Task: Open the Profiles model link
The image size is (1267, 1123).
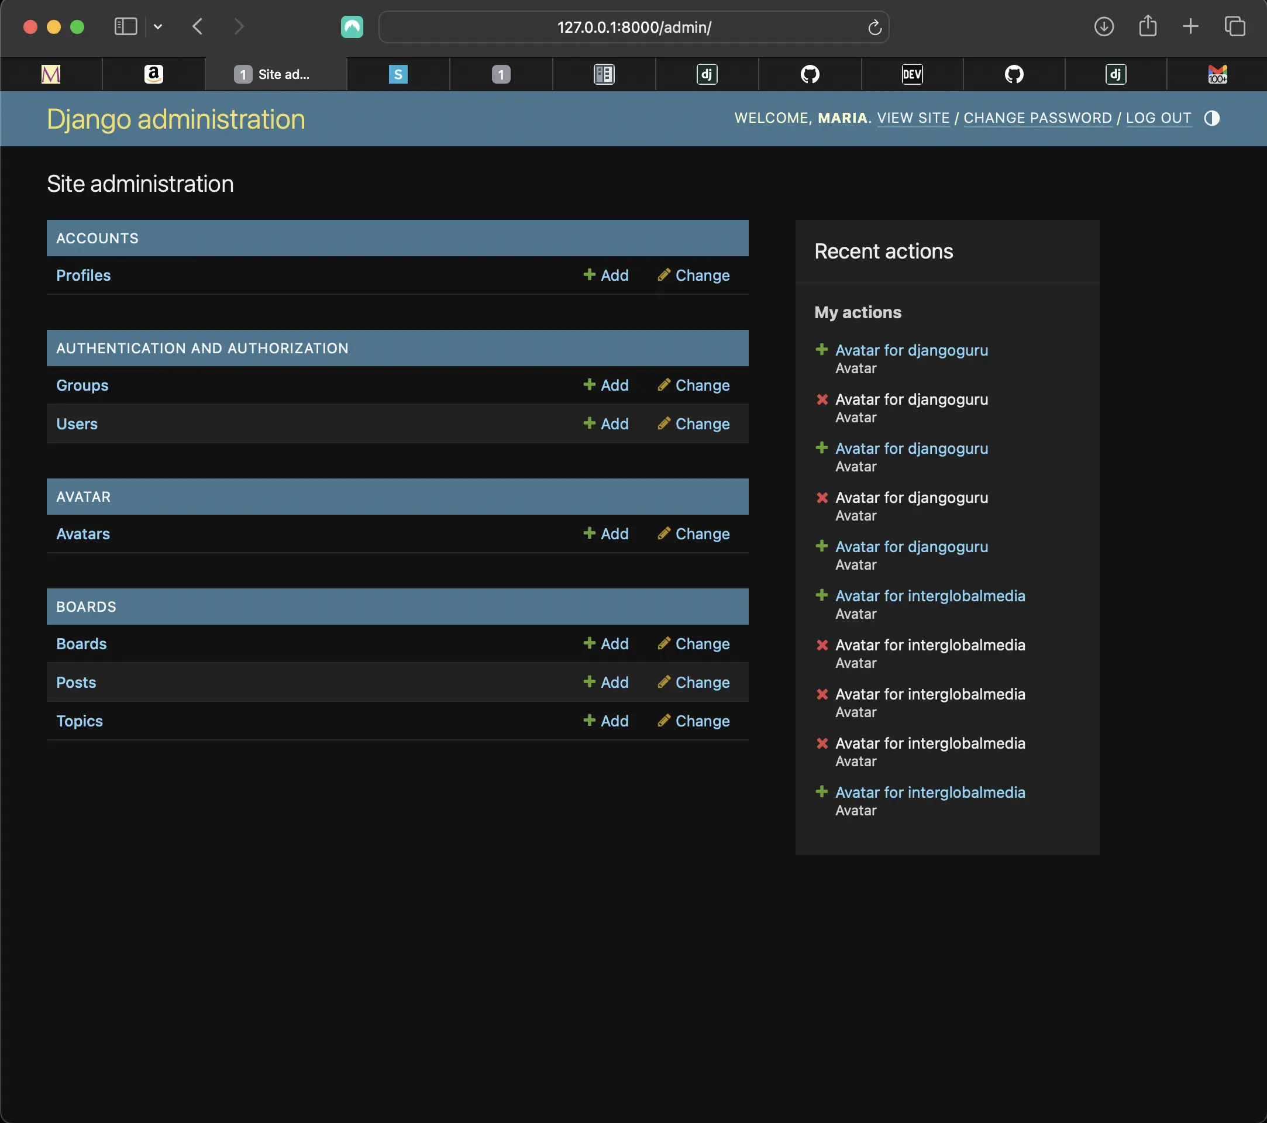Action: (83, 275)
